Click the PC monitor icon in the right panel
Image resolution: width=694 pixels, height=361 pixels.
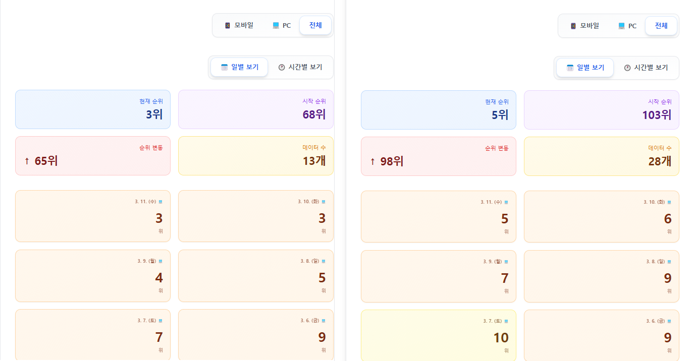[622, 26]
